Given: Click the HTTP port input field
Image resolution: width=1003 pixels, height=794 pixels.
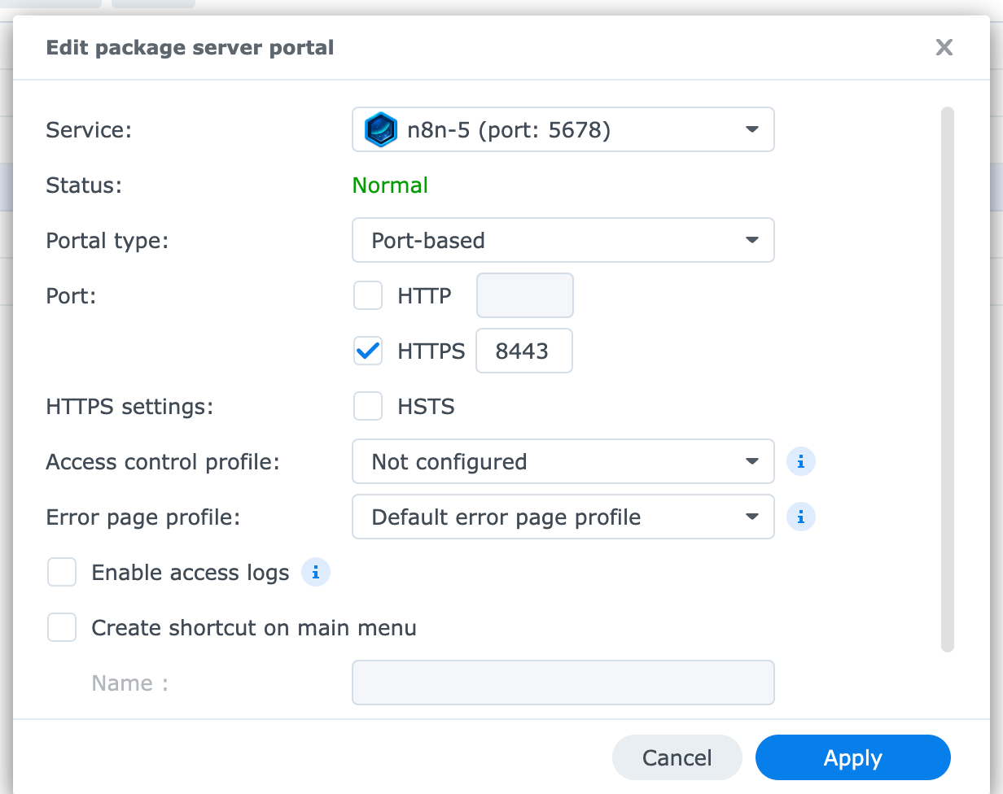Looking at the screenshot, I should pos(524,296).
